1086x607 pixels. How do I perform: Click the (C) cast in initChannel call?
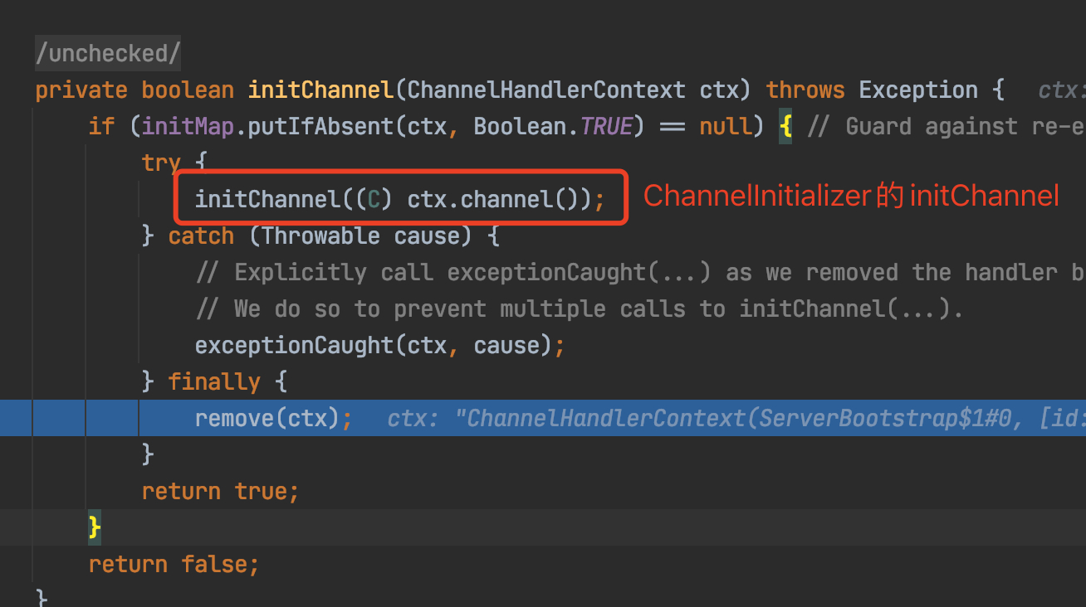click(374, 199)
